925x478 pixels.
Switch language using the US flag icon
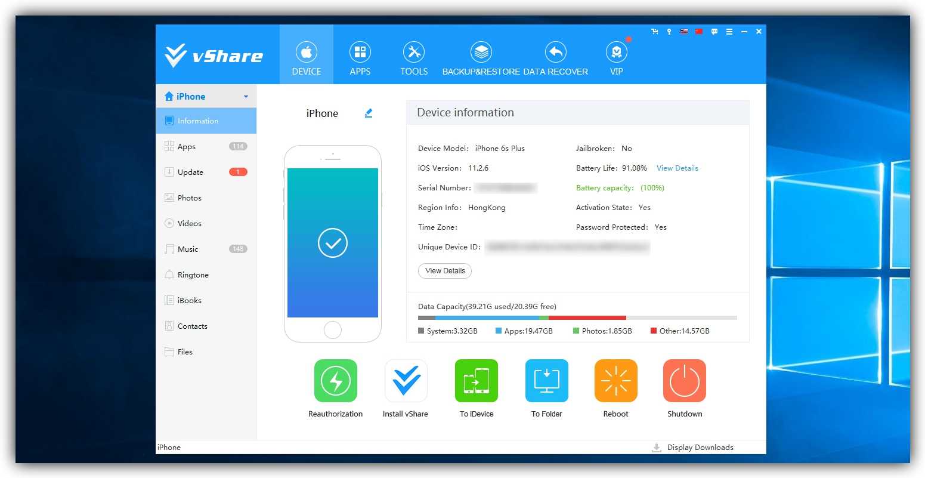[x=684, y=32]
